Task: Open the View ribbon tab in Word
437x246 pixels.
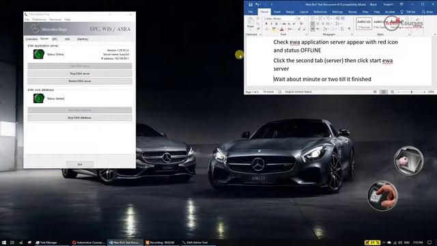Action: click(365, 12)
